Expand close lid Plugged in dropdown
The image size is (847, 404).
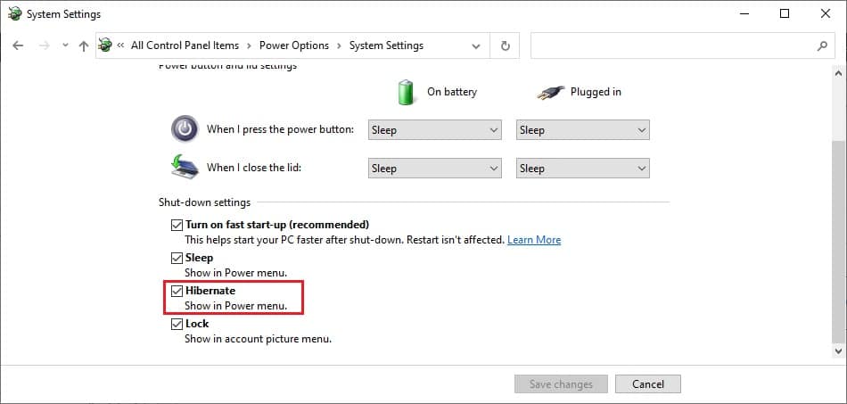click(x=583, y=168)
